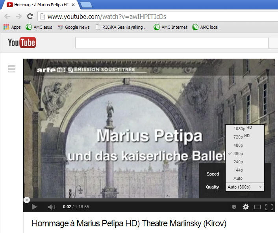Mute the video using the speaker icon
The width and height of the screenshot is (278, 233).
click(51, 207)
